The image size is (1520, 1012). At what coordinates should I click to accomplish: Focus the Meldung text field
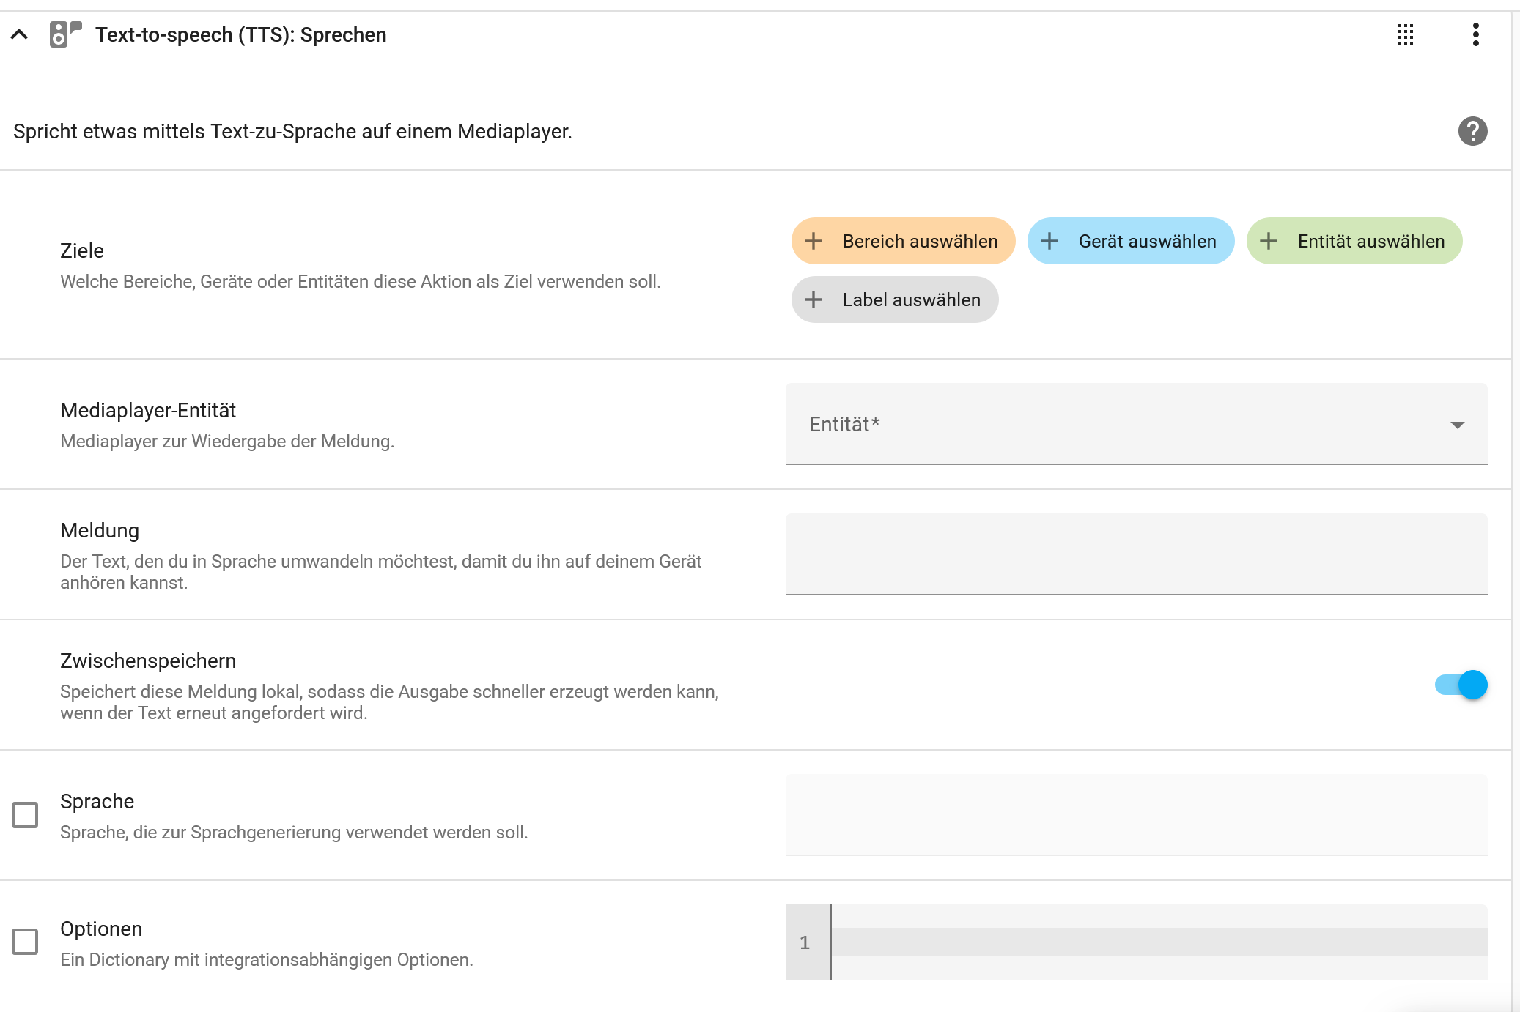[1136, 554]
